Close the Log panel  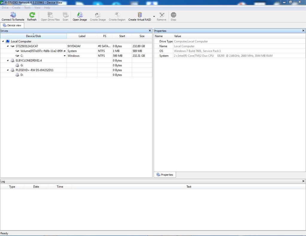click(303, 181)
